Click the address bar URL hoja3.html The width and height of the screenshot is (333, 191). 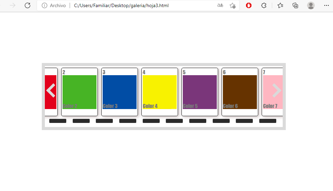tap(121, 5)
